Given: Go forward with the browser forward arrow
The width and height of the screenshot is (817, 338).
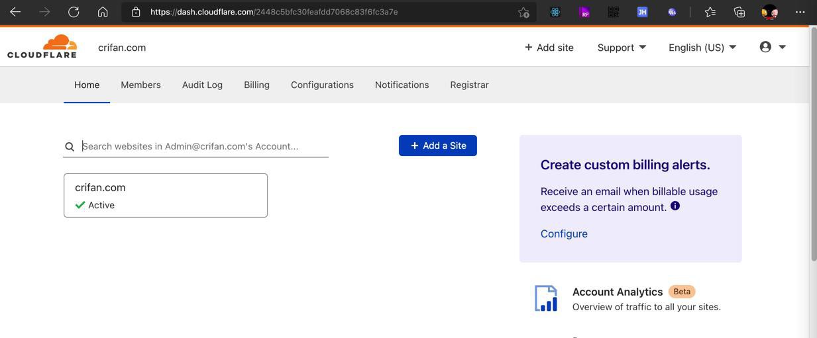Looking at the screenshot, I should [44, 12].
